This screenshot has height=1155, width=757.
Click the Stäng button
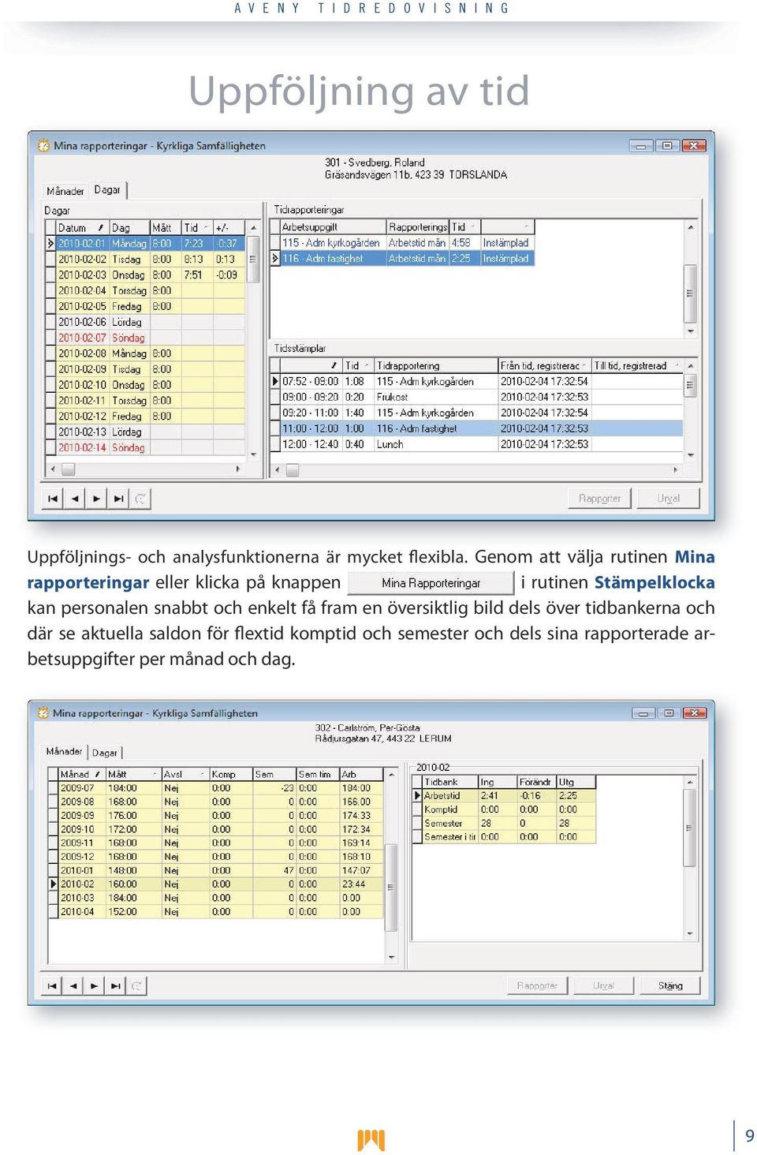point(670,985)
